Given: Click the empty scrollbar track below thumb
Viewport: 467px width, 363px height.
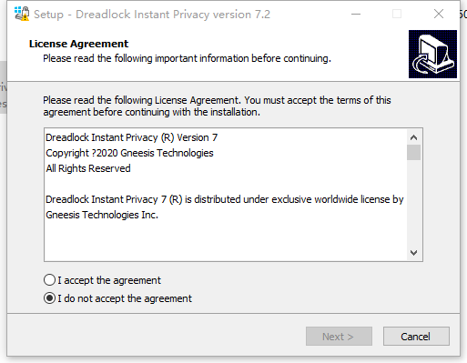Looking at the screenshot, I should click(413, 202).
